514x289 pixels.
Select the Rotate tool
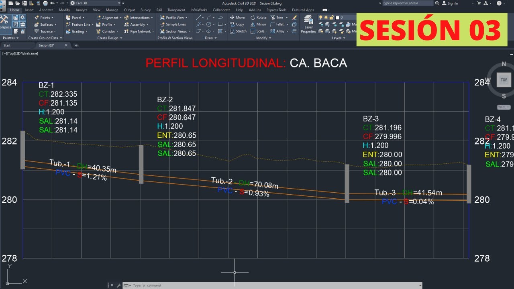point(258,17)
